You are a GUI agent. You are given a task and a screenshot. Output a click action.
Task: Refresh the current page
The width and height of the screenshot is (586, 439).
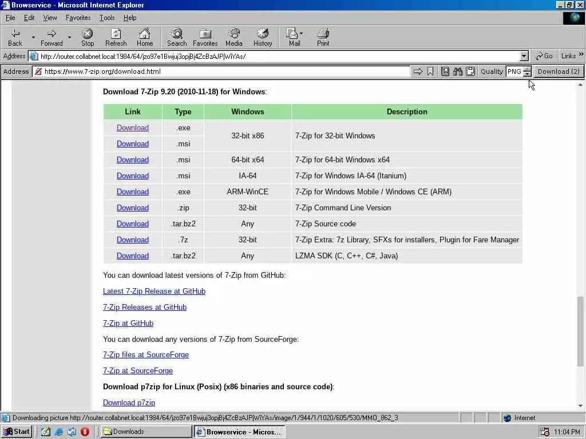pyautogui.click(x=116, y=37)
